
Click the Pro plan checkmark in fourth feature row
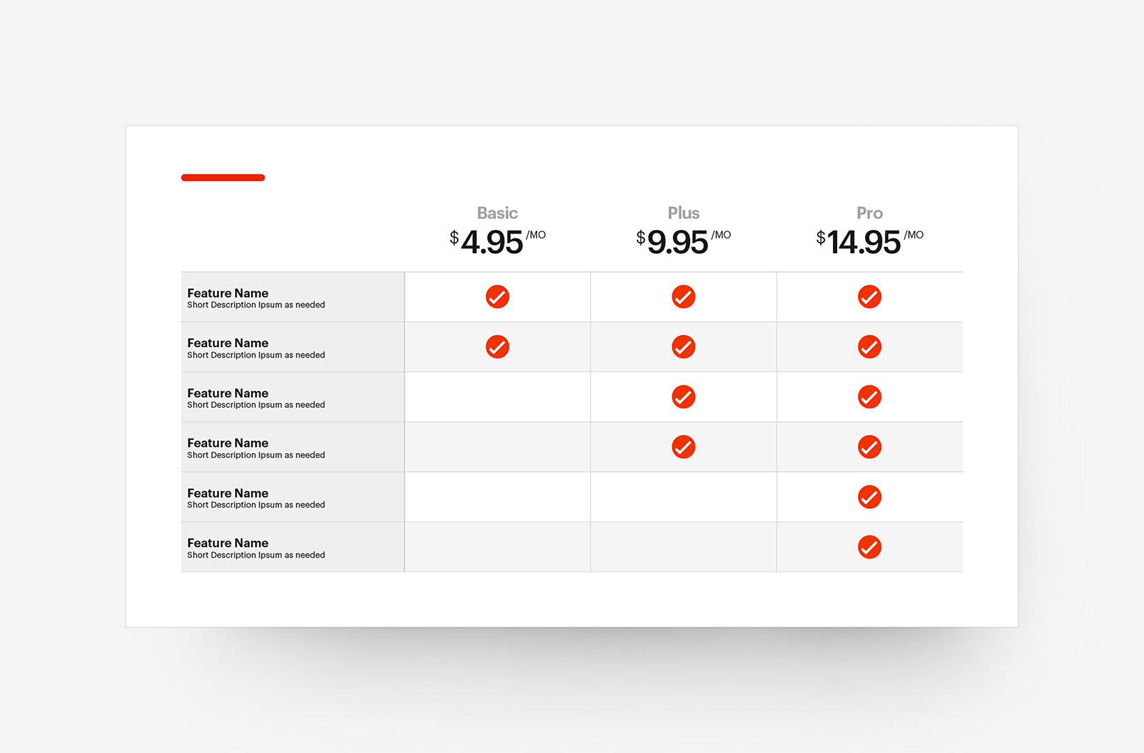[869, 447]
